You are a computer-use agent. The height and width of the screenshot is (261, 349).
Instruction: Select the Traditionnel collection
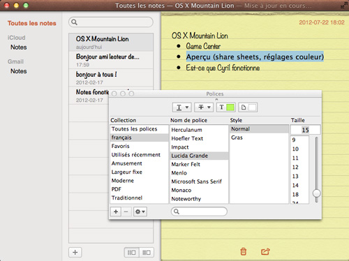click(x=139, y=197)
